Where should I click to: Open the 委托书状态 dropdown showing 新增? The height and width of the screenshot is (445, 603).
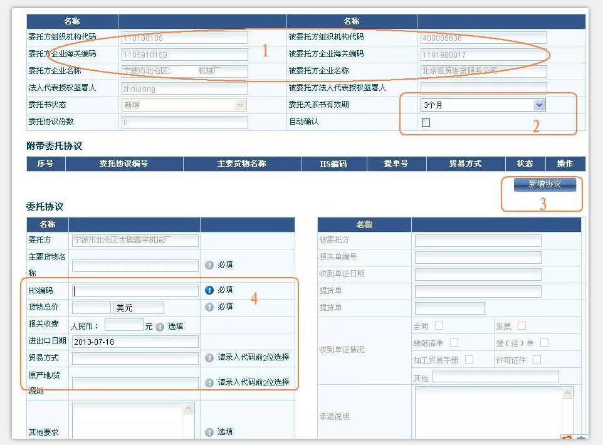click(184, 105)
